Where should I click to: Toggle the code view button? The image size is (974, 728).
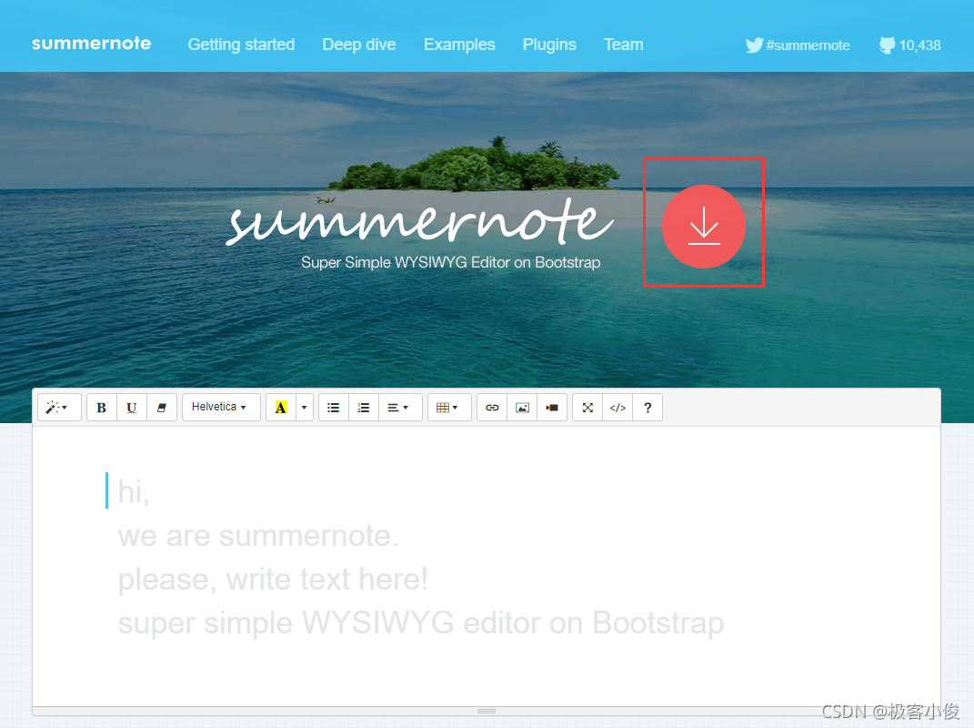tap(618, 408)
